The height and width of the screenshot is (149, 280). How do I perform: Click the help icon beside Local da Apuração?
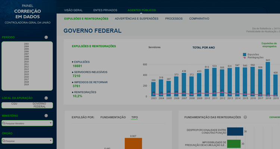[46, 98]
